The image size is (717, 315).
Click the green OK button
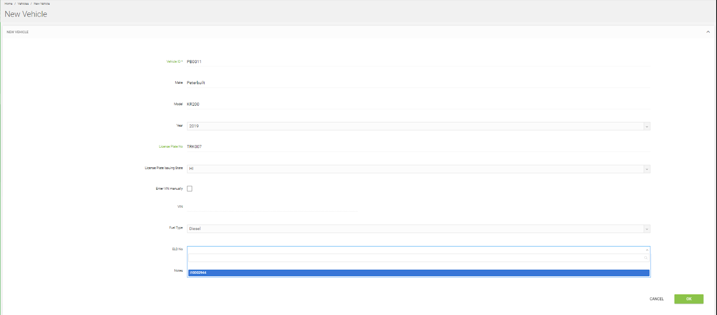(x=688, y=299)
